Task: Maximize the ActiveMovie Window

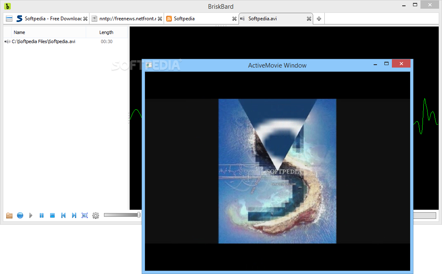Action: (x=386, y=64)
